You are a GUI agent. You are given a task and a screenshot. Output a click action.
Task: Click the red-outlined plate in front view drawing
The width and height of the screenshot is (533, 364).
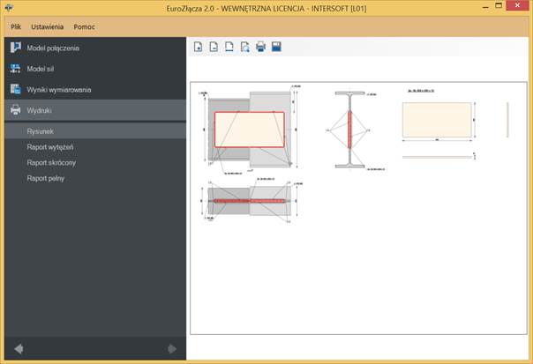click(250, 130)
